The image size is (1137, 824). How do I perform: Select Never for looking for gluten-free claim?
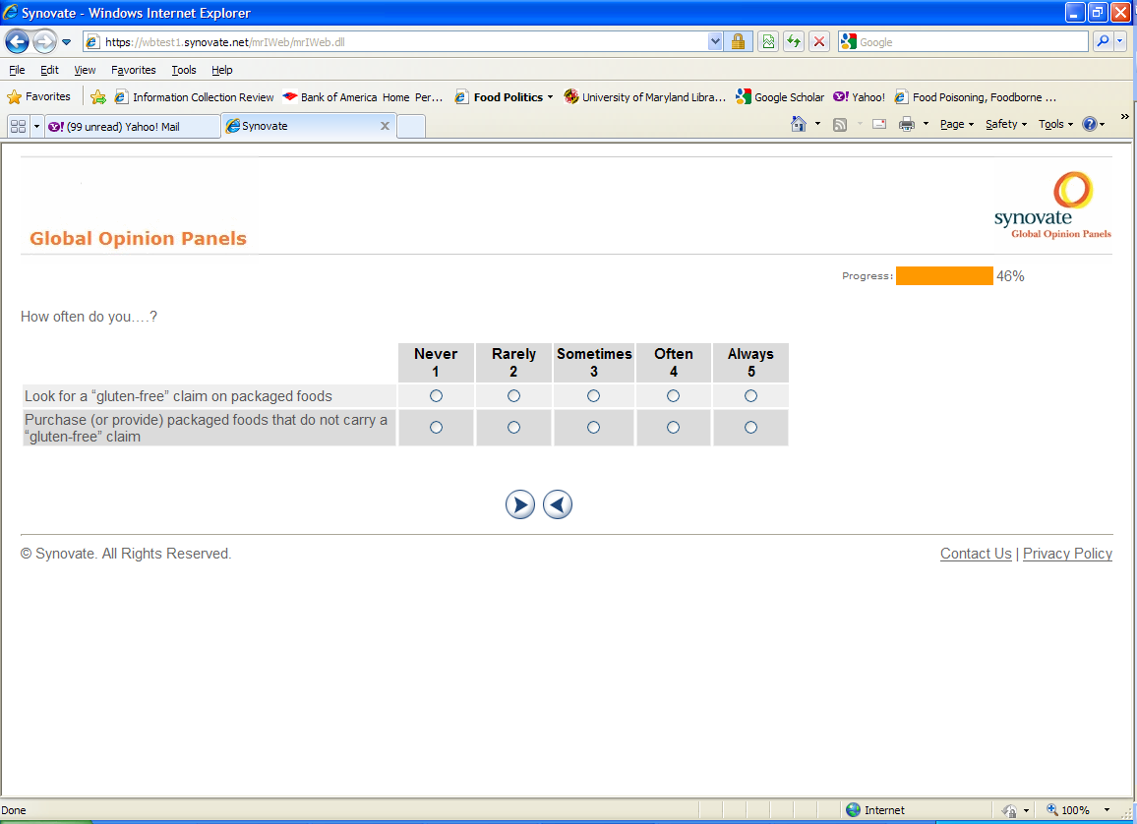click(436, 396)
